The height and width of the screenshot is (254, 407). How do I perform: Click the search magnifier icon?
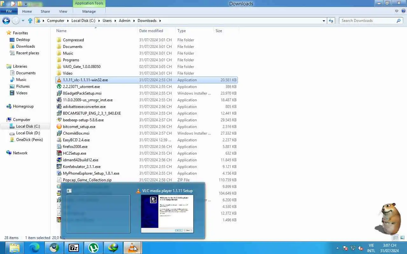[398, 21]
